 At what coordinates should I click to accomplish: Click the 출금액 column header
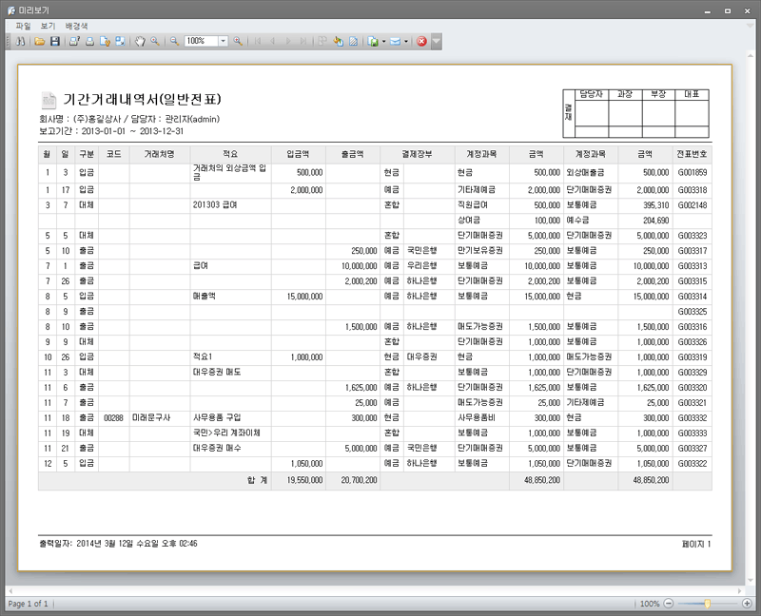tap(352, 154)
